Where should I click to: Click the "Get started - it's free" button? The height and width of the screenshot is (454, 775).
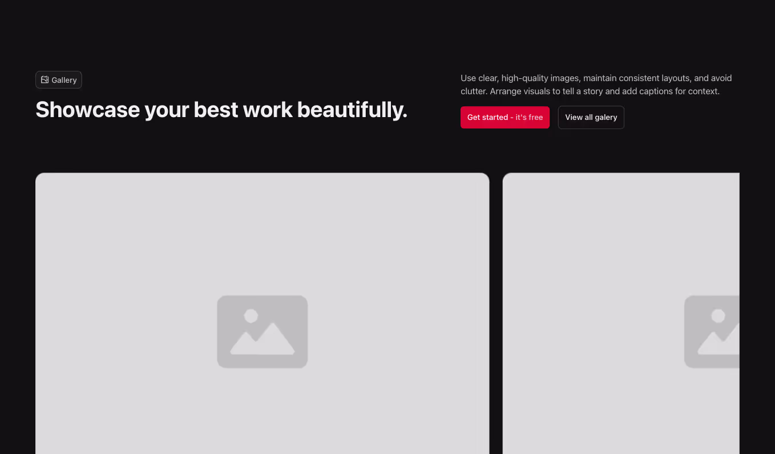pyautogui.click(x=504, y=117)
